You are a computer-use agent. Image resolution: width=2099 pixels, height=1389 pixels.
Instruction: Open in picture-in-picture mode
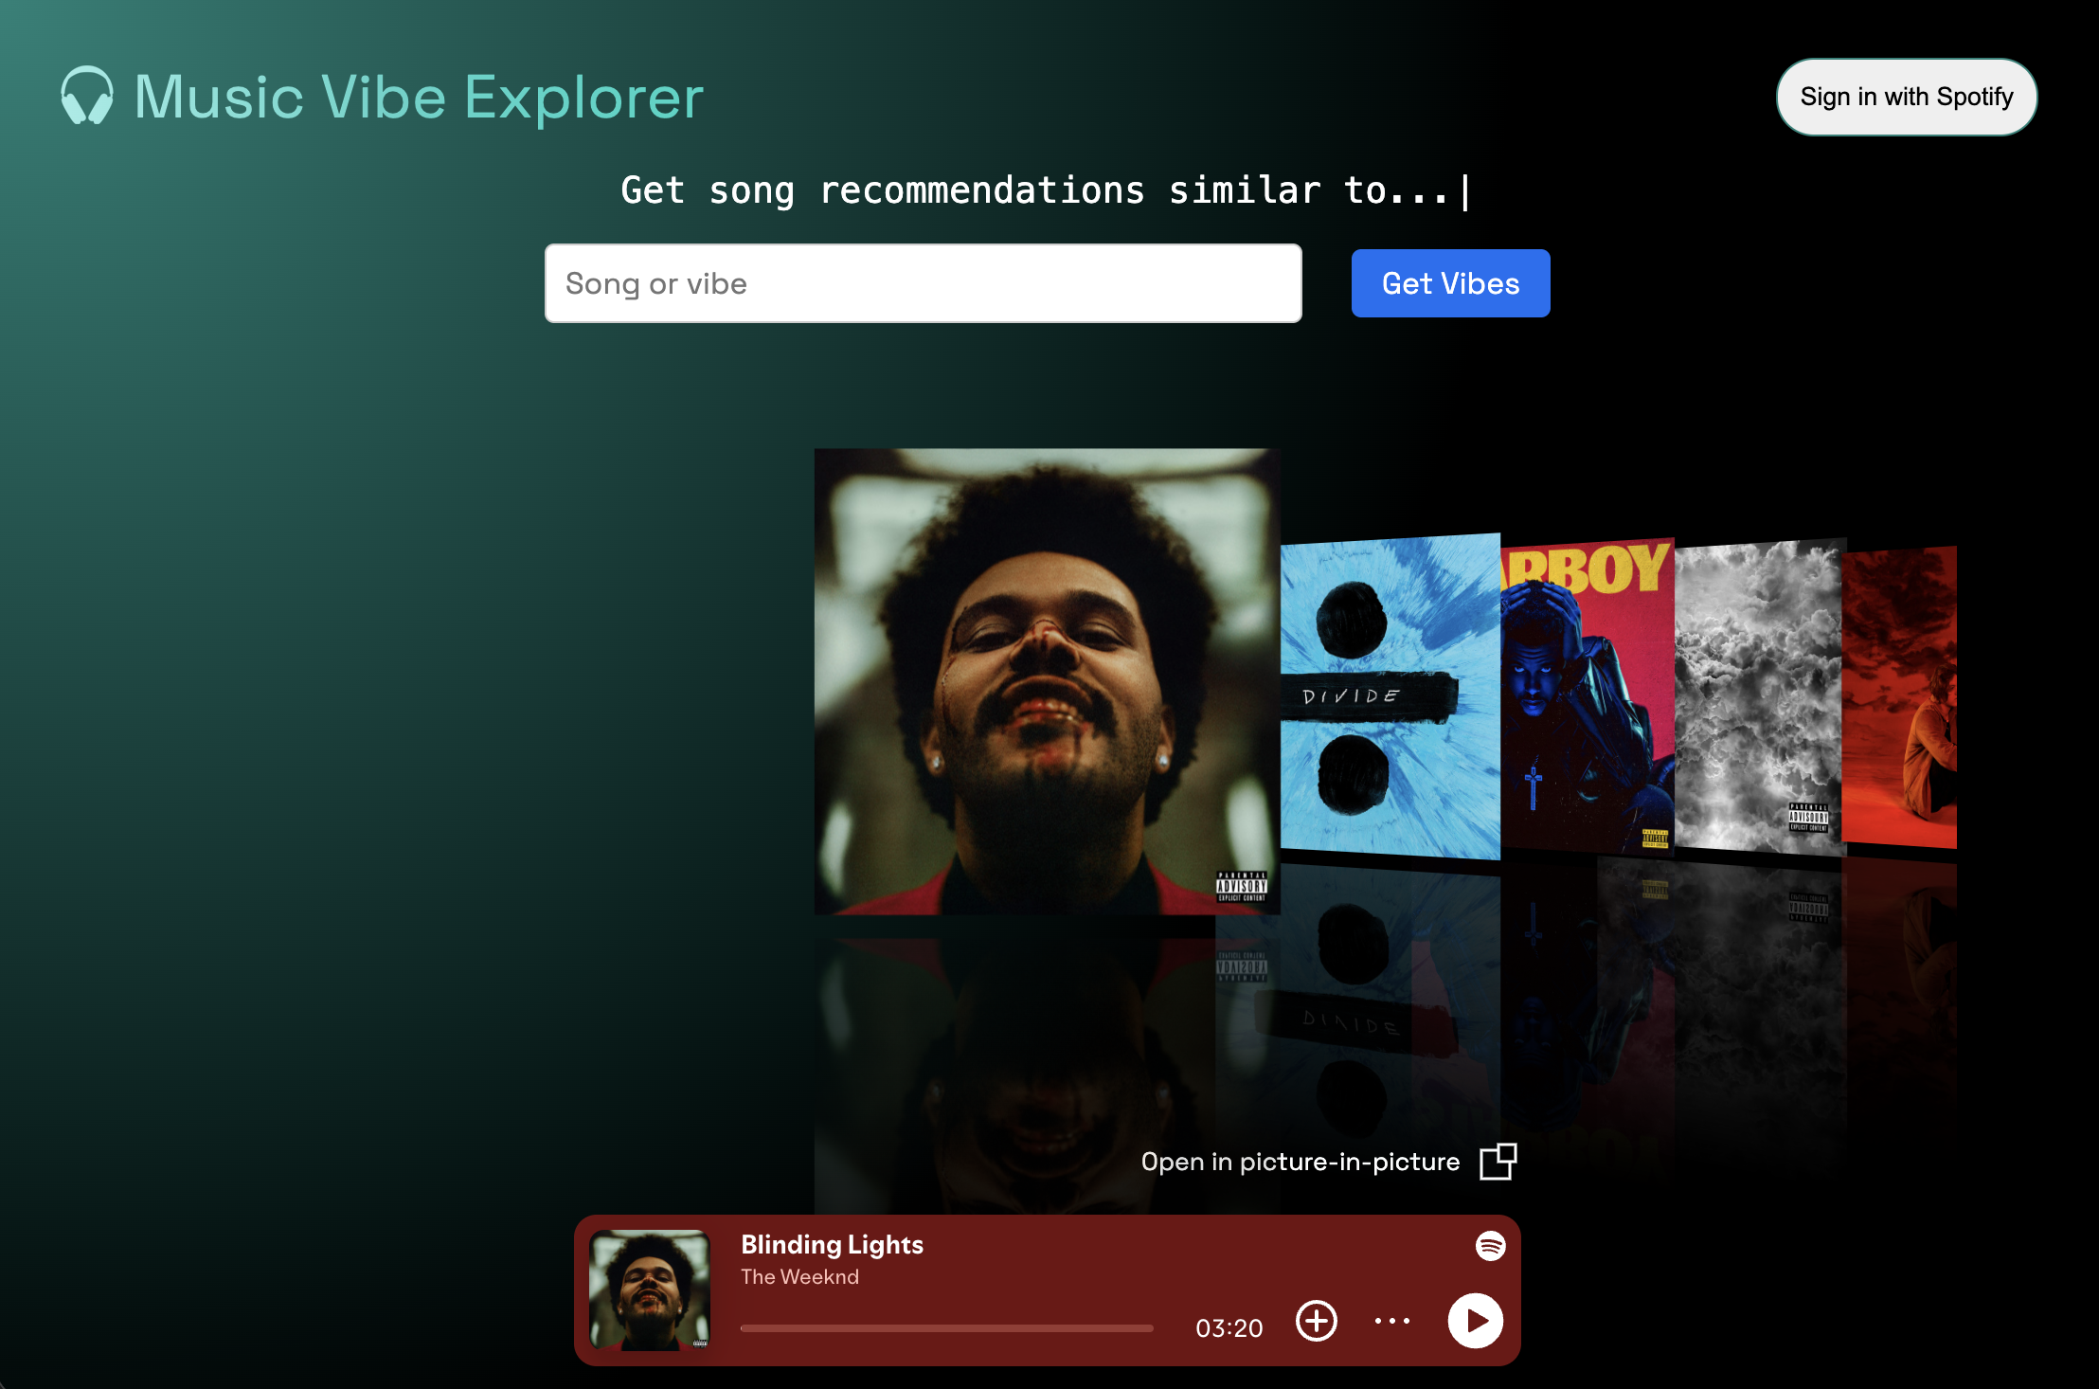[x=1301, y=1161]
